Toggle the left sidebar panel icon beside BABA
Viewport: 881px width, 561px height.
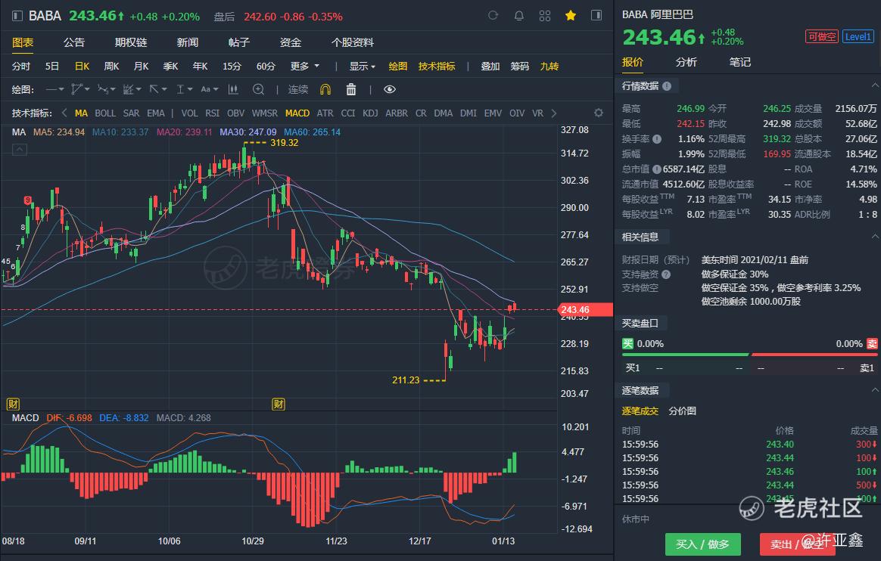point(17,16)
